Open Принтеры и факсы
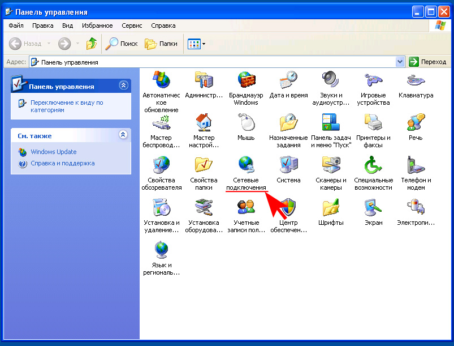 [373, 125]
